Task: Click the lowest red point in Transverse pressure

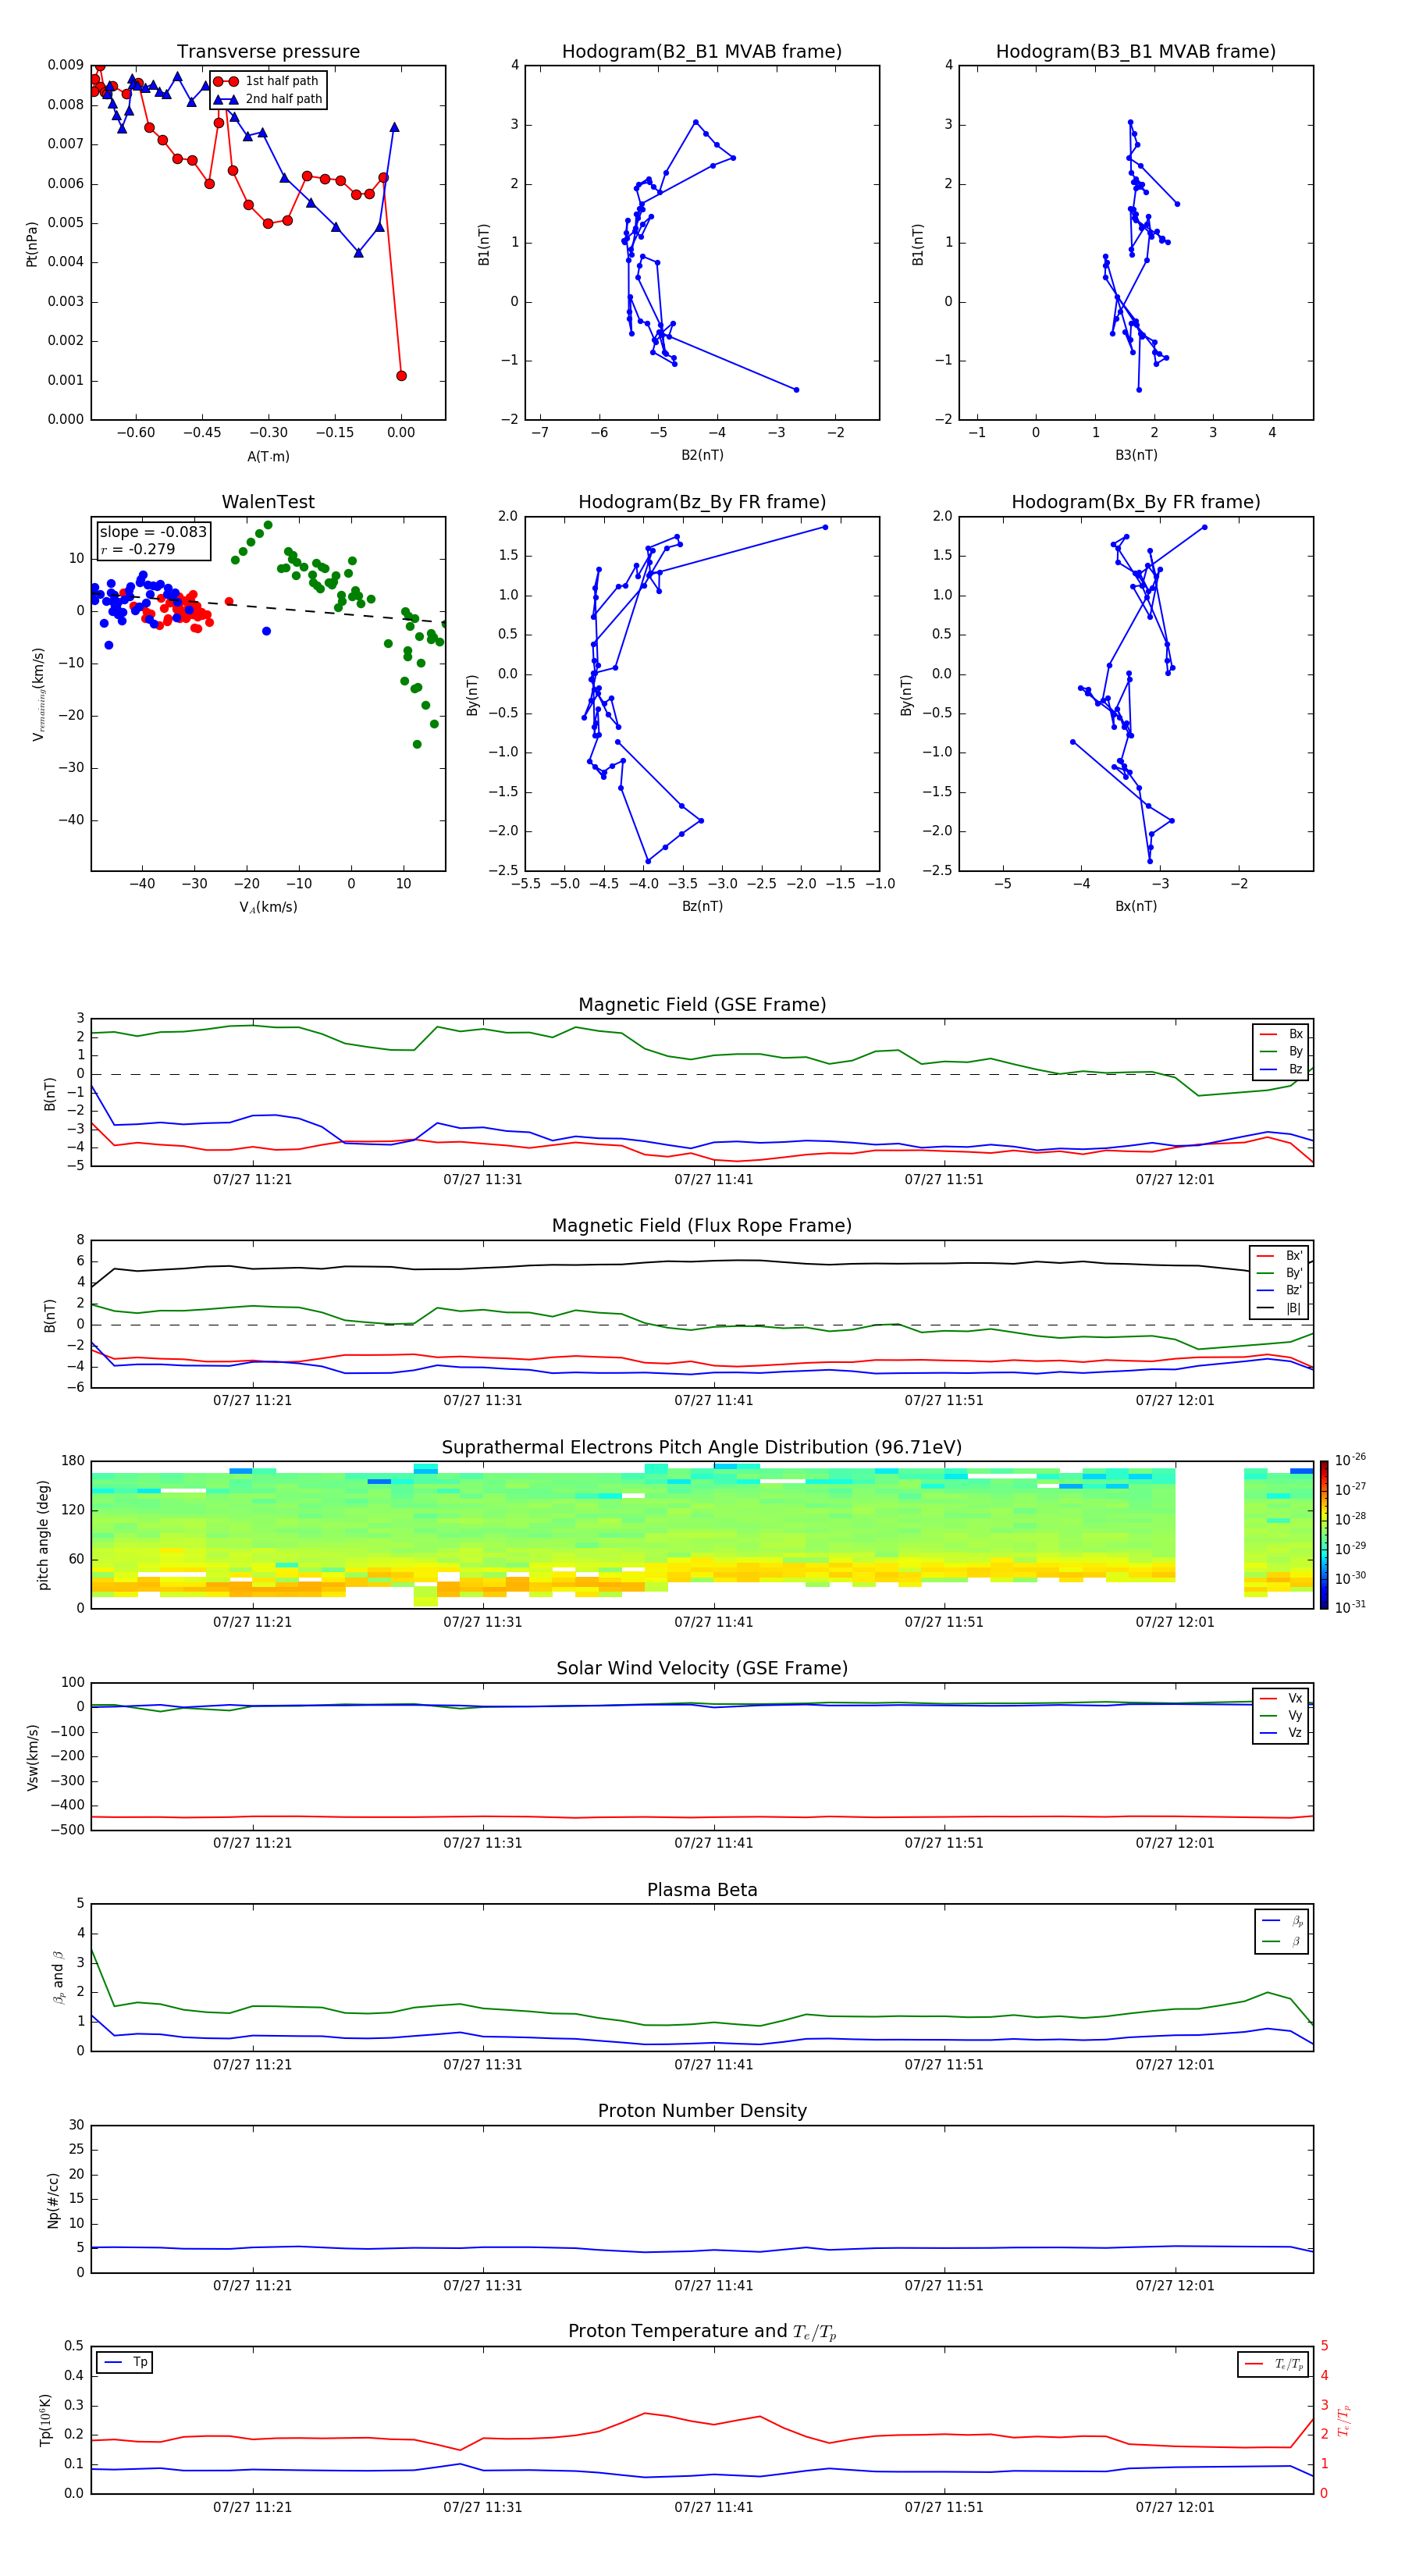Action: [x=401, y=376]
